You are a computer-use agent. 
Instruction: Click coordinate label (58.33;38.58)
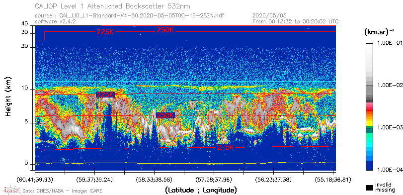click(154, 179)
